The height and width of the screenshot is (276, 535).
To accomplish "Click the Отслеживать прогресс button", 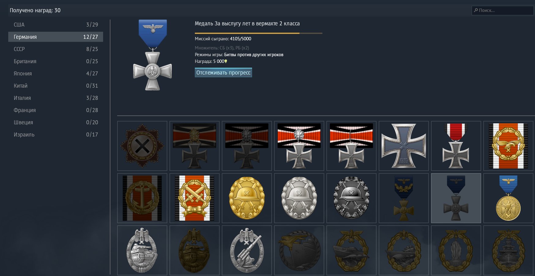I will (223, 73).
